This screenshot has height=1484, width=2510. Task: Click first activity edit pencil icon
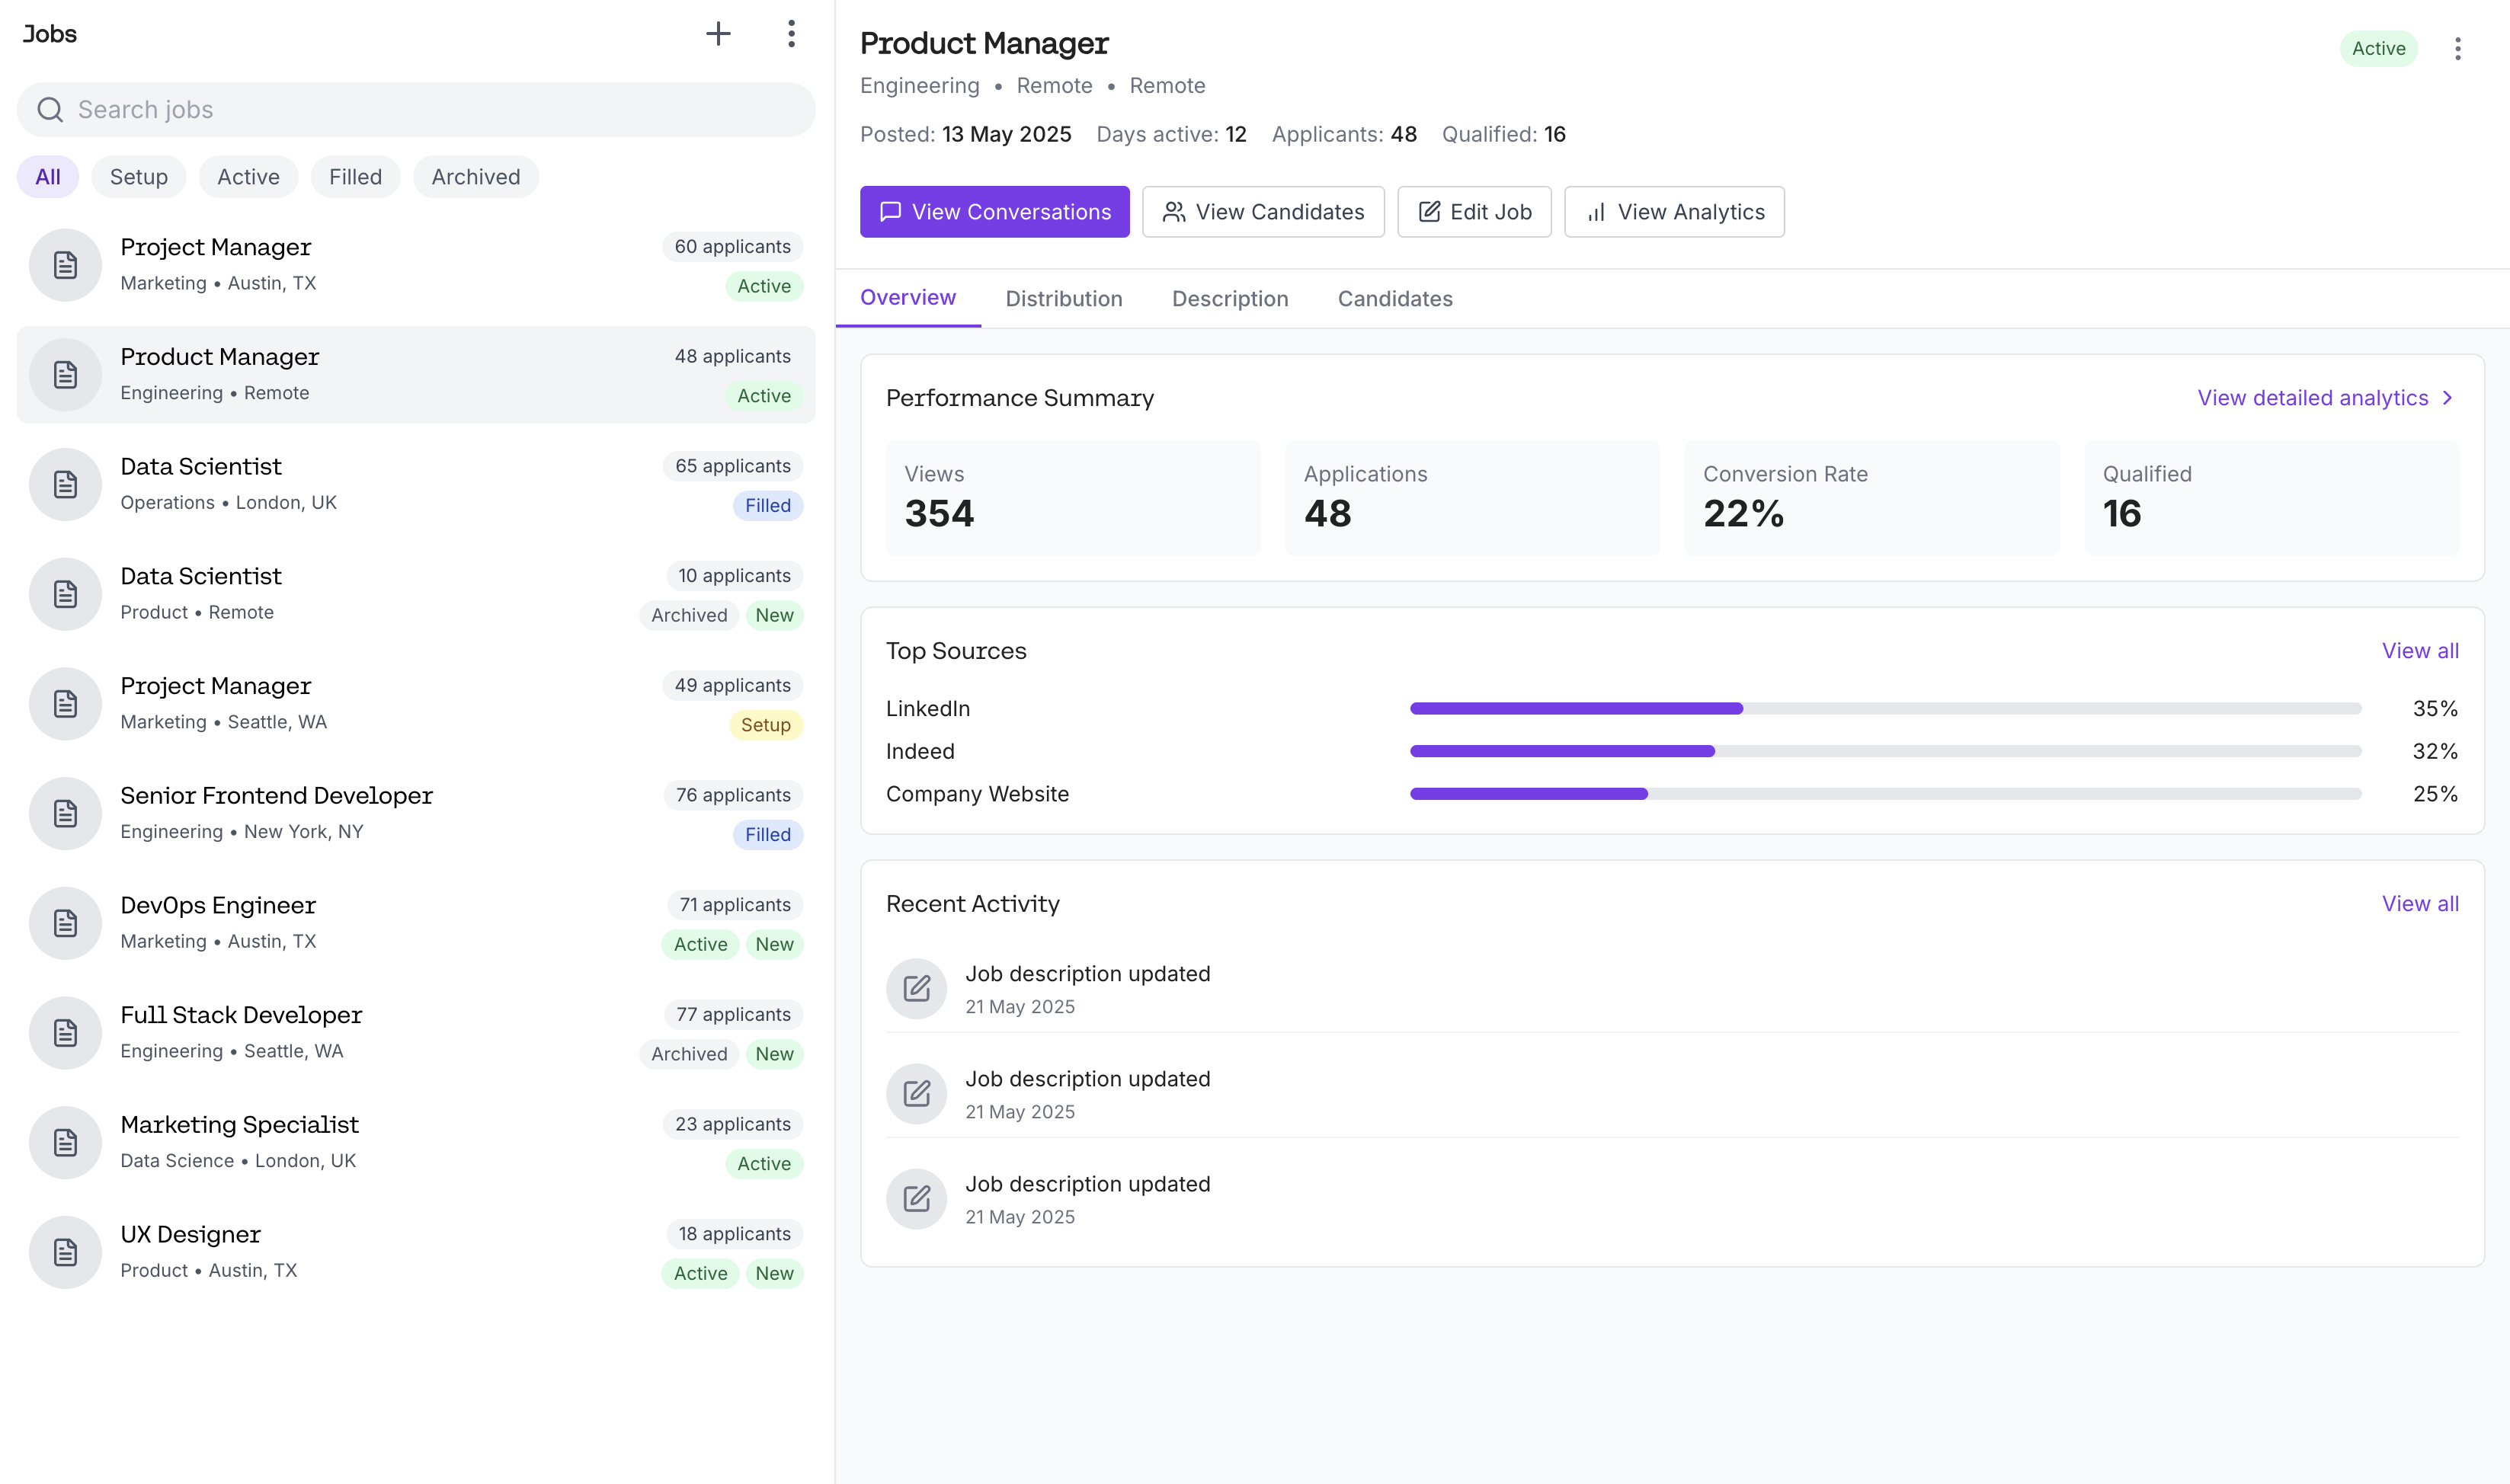tap(916, 989)
